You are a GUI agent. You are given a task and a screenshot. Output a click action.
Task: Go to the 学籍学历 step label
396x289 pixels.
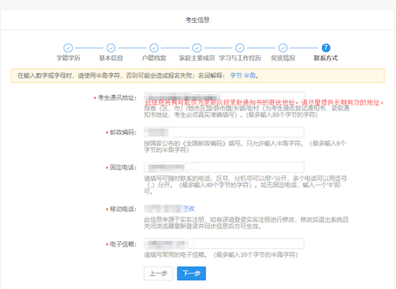point(68,58)
